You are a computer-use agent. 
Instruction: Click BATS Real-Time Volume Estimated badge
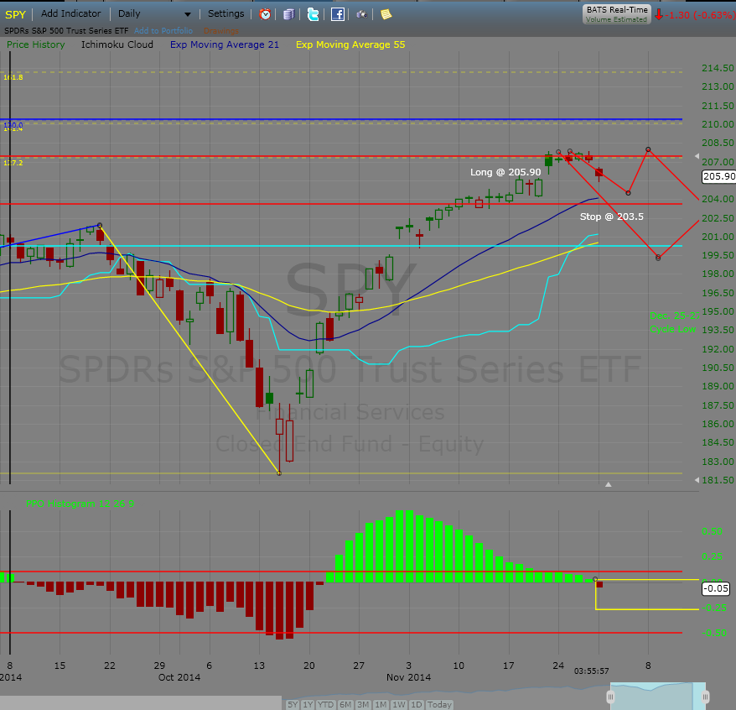click(617, 14)
